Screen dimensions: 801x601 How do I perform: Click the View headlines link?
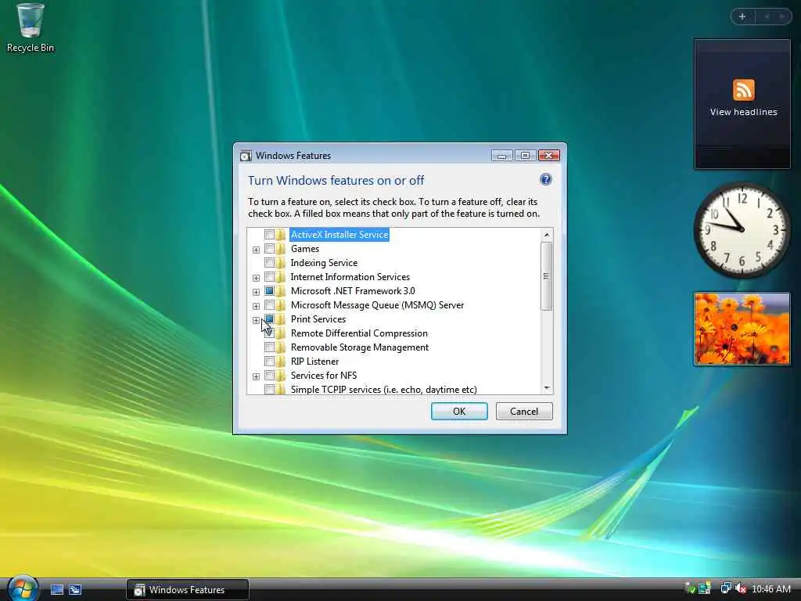(x=743, y=112)
